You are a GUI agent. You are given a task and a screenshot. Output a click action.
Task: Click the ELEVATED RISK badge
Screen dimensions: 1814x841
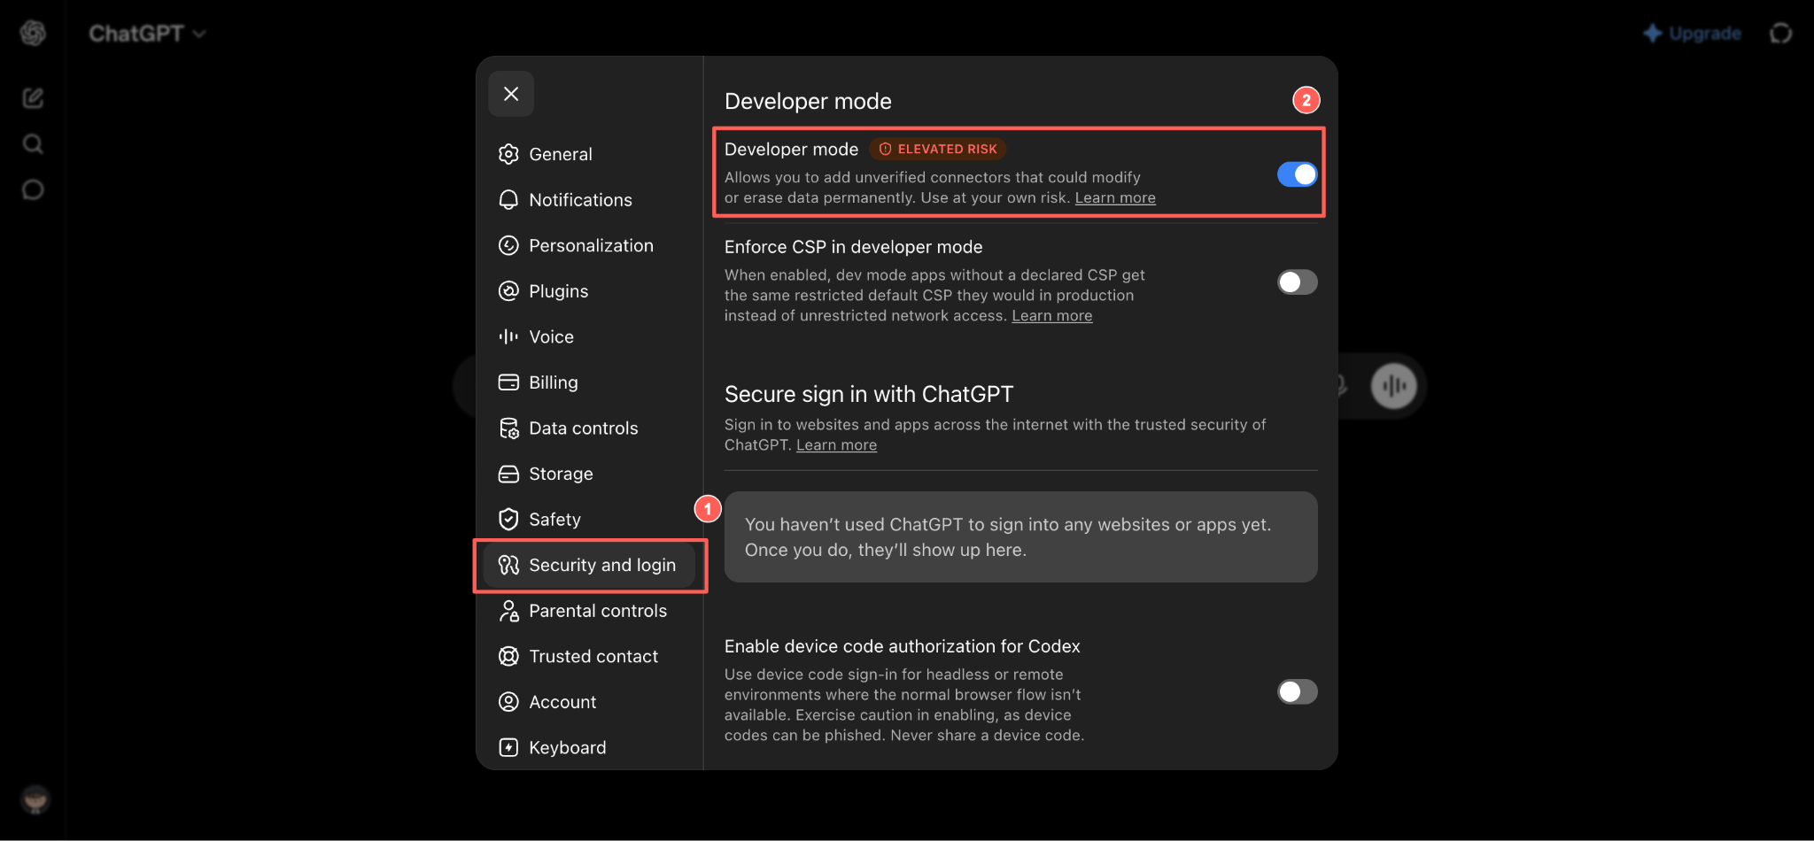pyautogui.click(x=938, y=149)
